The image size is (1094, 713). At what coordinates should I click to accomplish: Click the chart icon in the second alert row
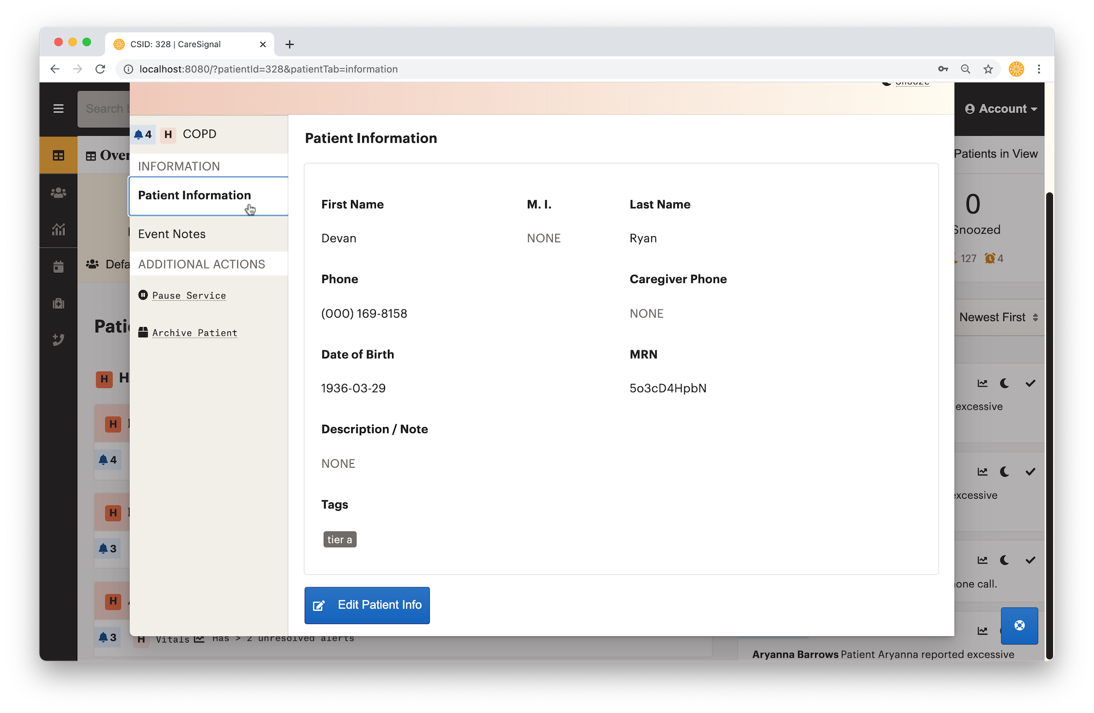coord(983,472)
